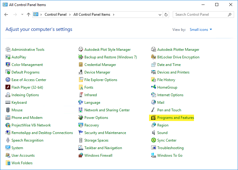Screen dimensions: 238x170
Task: Open the Troubleshooting link
Action: 170,148
